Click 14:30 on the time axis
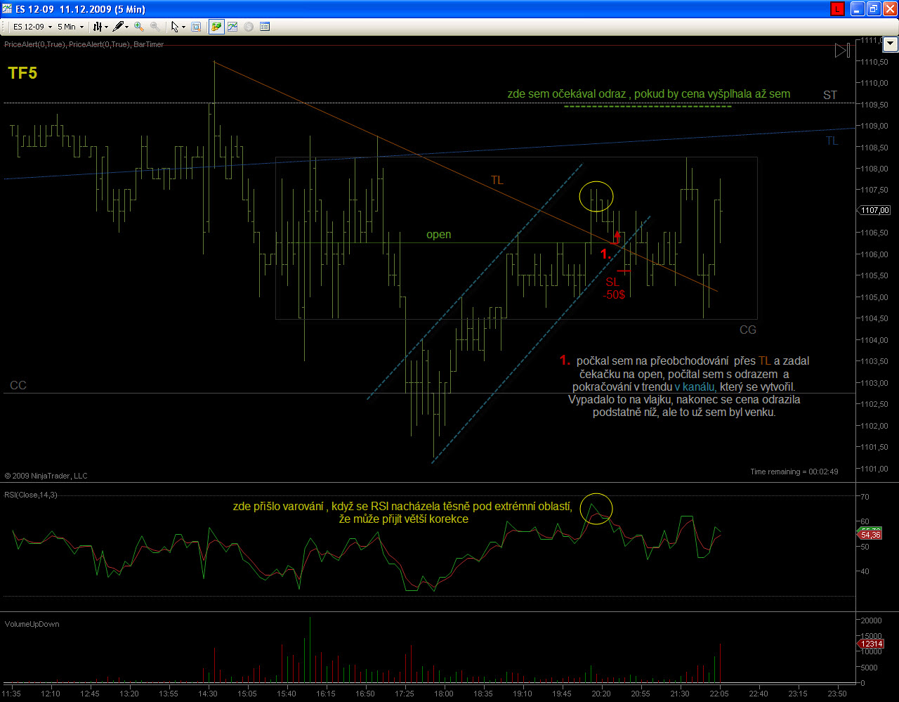This screenshot has height=702, width=899. (207, 694)
